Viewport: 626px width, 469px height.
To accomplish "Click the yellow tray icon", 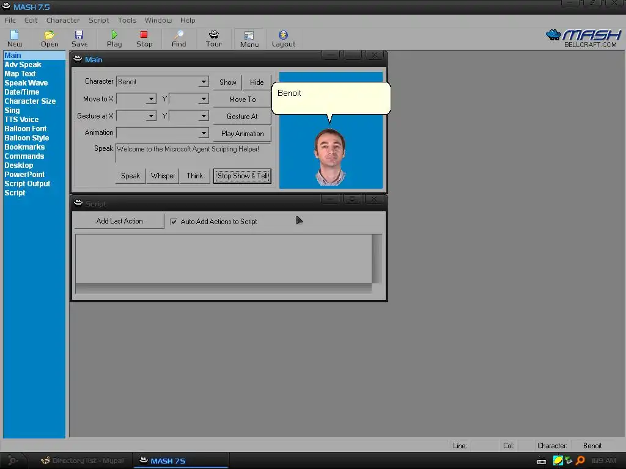I will [558, 460].
